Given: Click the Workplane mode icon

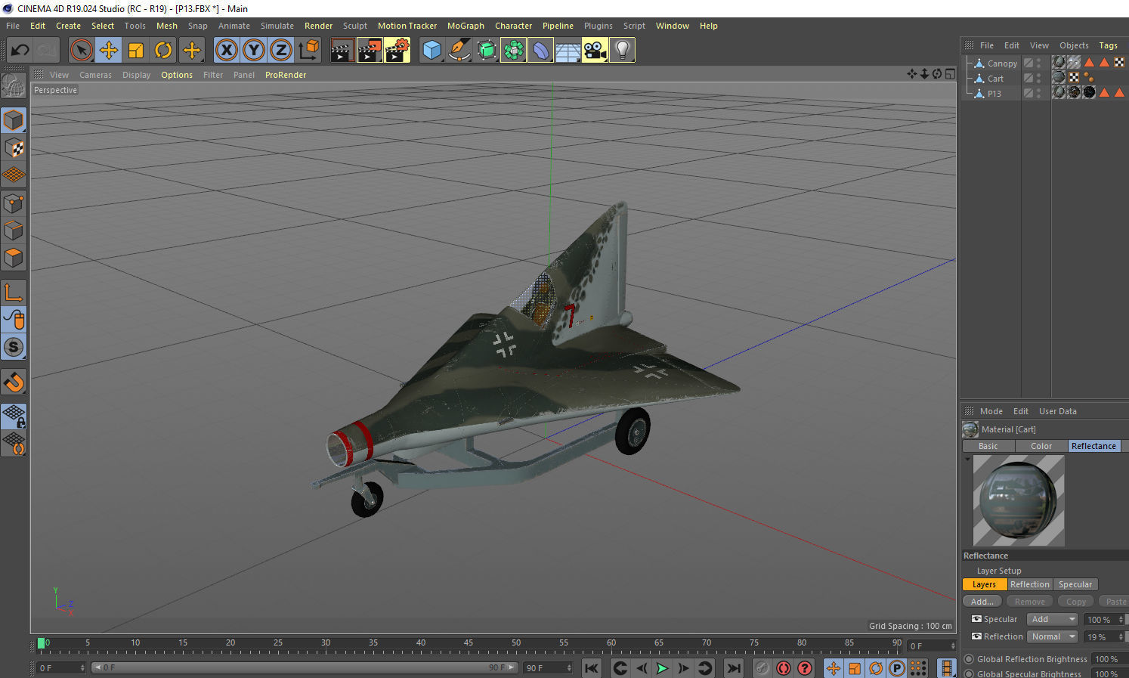Looking at the screenshot, I should click(x=14, y=175).
